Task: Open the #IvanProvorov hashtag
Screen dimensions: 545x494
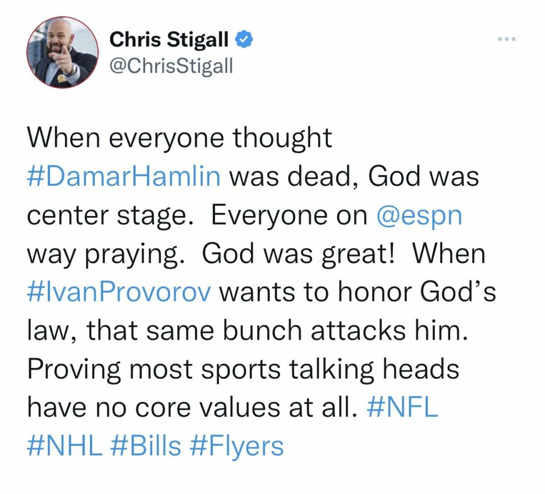Action: [x=119, y=292]
